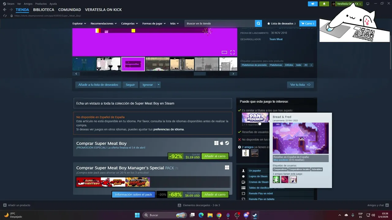This screenshot has width=392, height=220.
Task: Click Añadir a tu lista de deseados
Action: tap(98, 85)
